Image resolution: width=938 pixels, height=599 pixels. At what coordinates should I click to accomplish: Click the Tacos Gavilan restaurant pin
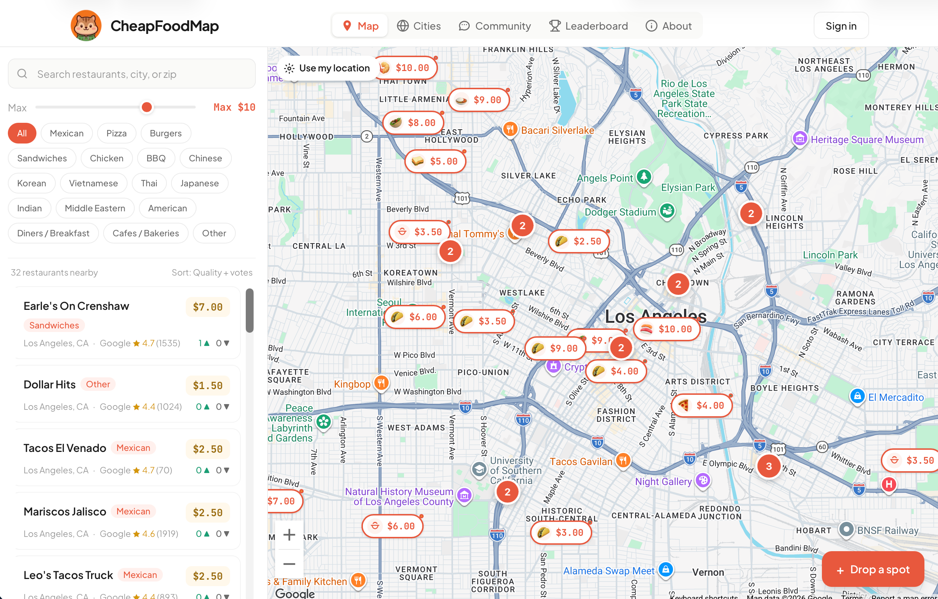click(623, 461)
